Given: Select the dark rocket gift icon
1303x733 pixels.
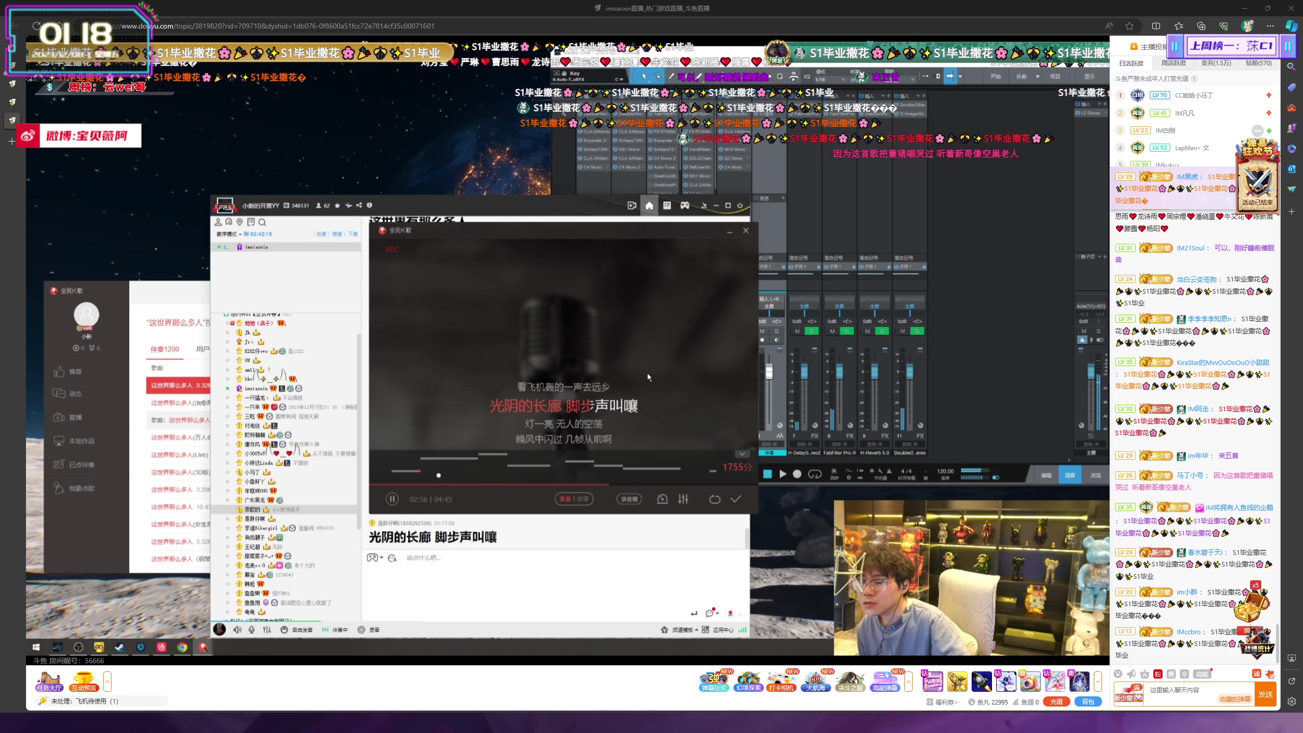Looking at the screenshot, I should 981,681.
